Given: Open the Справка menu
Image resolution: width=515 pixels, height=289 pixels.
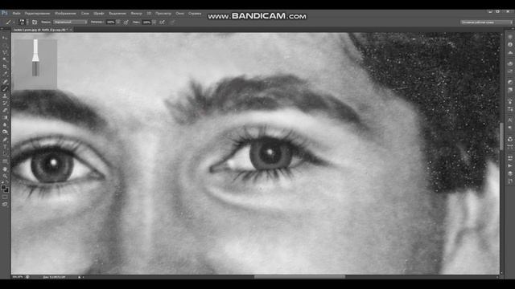Looking at the screenshot, I should tap(195, 14).
